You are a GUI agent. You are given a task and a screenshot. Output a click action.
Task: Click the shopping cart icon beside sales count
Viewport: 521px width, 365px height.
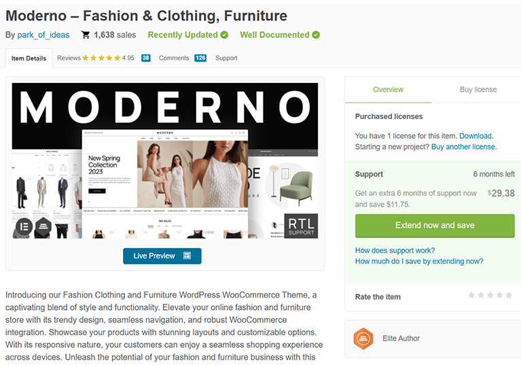pyautogui.click(x=86, y=35)
